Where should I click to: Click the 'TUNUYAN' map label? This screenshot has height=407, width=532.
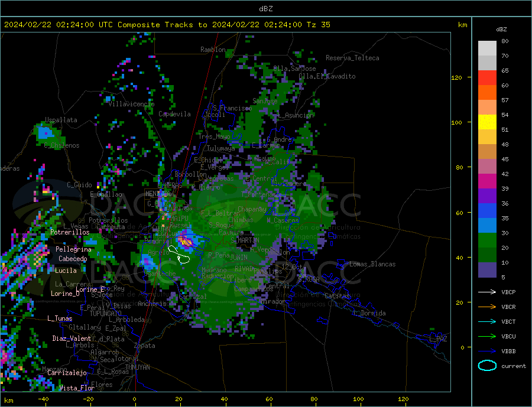tap(137, 367)
